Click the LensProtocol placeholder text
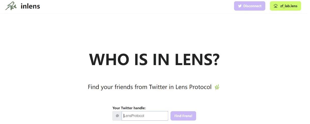The image size is (310, 124). pos(134,116)
